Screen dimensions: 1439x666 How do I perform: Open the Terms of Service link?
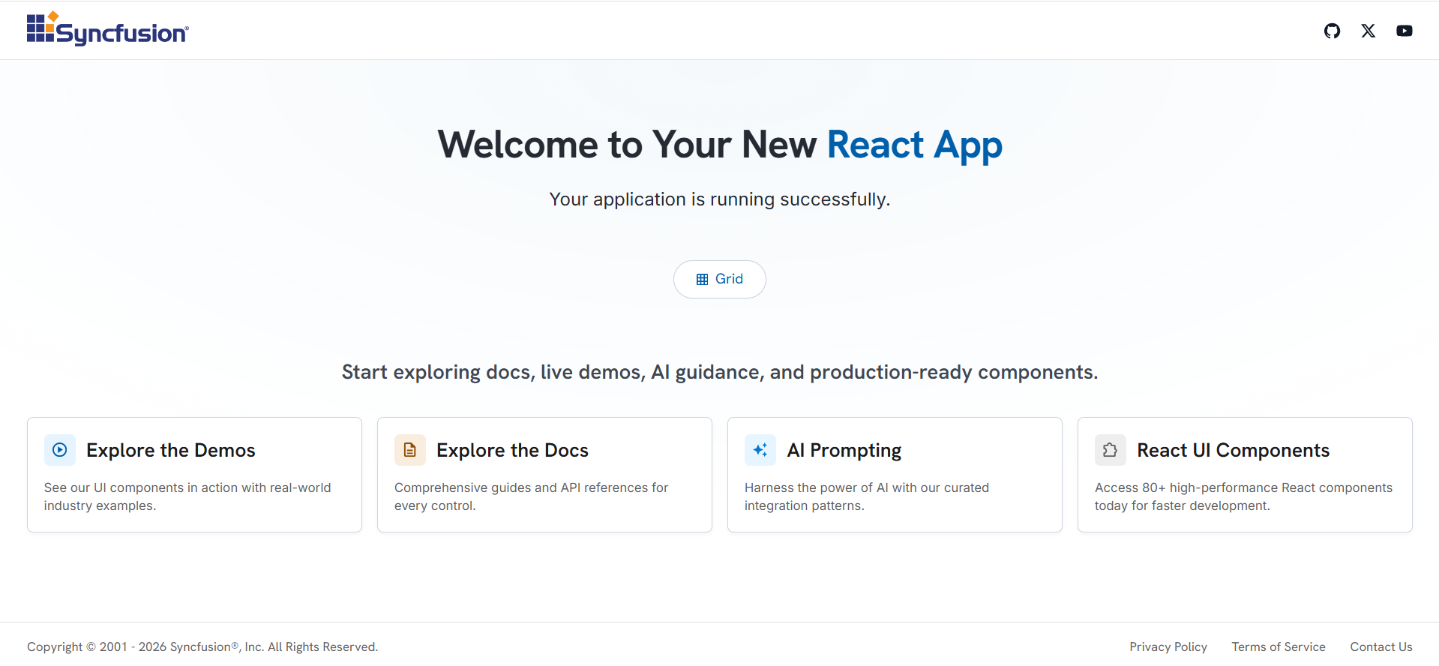(x=1279, y=646)
